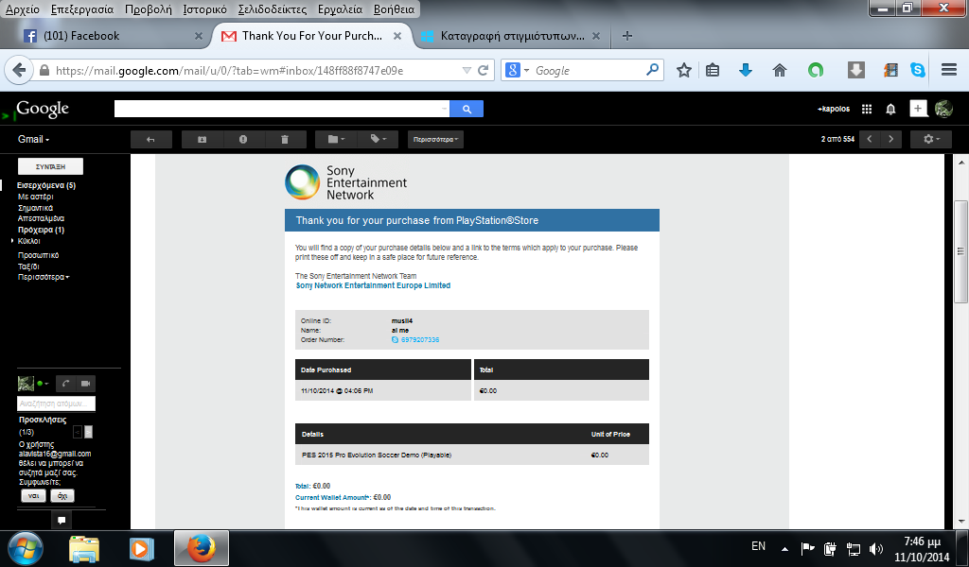Screen dimensions: 969x567
Task: Switch to the Καταγραφή στιγμιότυπων tab
Action: pos(510,36)
